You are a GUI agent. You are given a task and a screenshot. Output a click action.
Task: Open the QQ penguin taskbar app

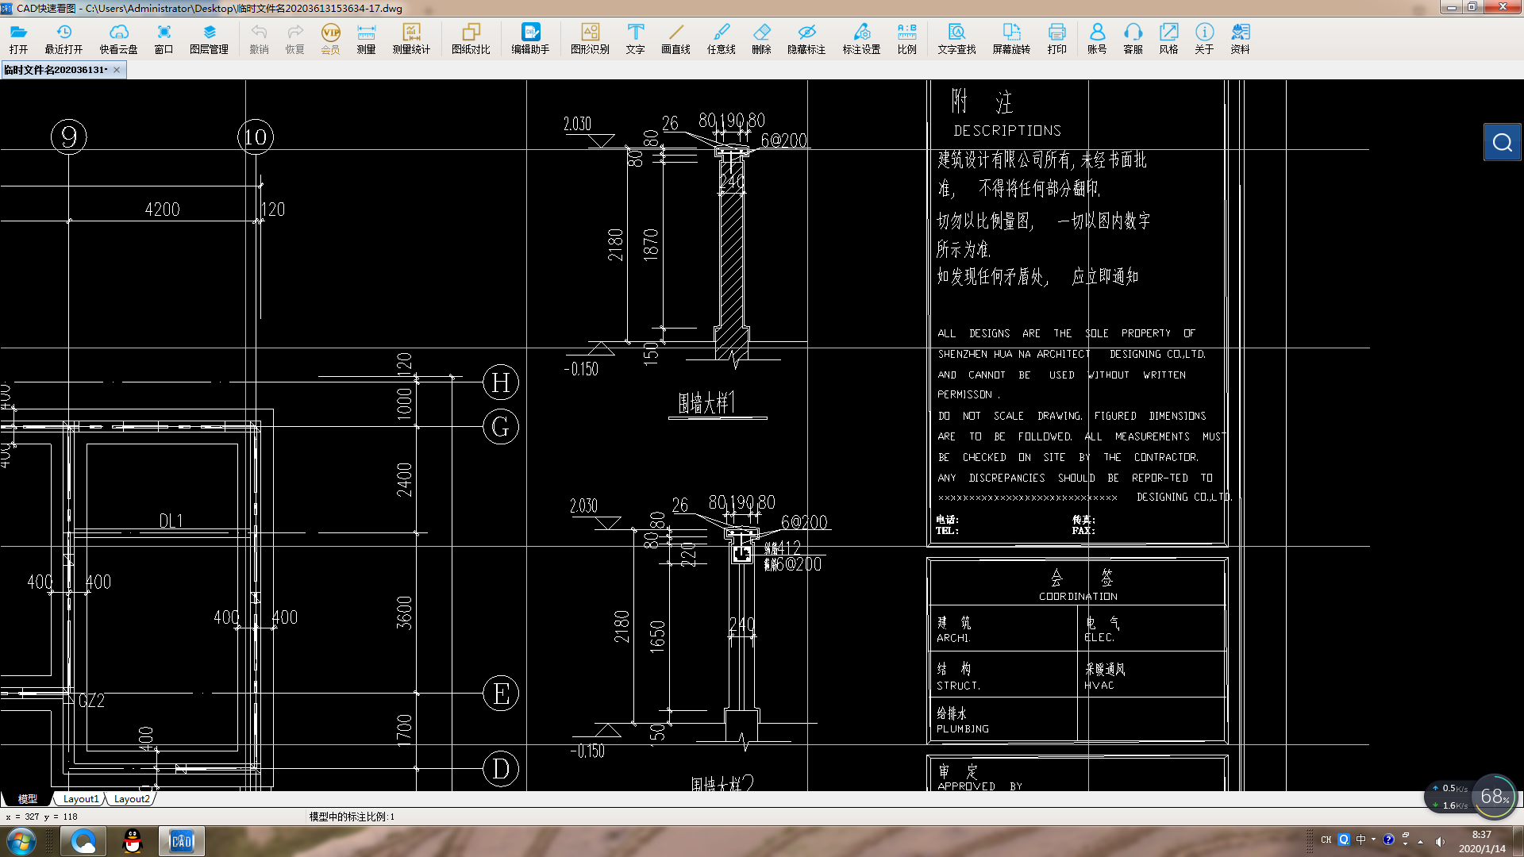(133, 841)
